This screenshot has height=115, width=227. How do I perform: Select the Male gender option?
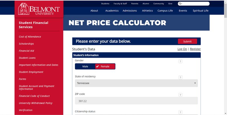(x=85, y=66)
